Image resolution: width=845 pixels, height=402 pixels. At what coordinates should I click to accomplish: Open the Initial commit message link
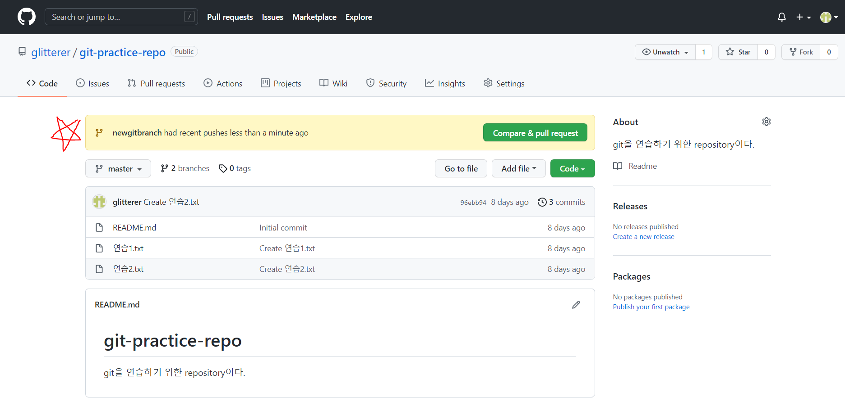[x=283, y=228]
